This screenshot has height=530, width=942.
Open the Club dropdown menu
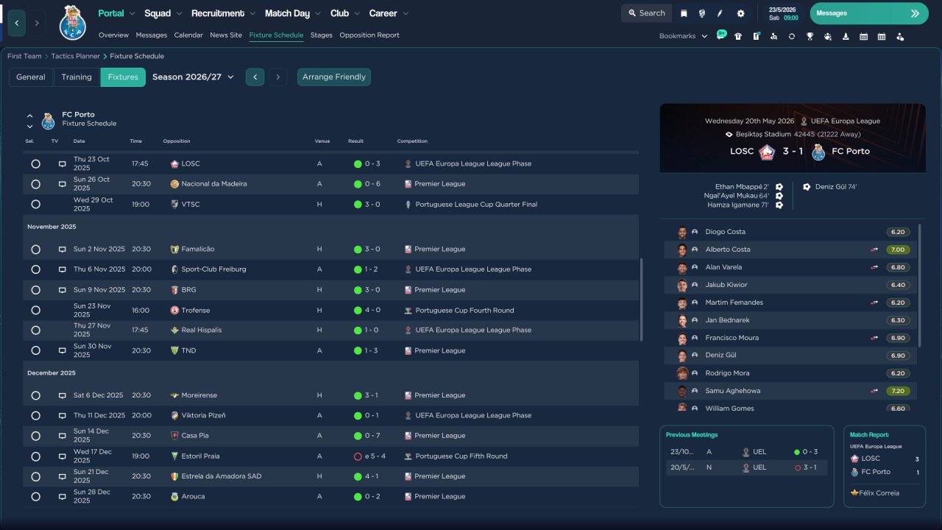[344, 13]
